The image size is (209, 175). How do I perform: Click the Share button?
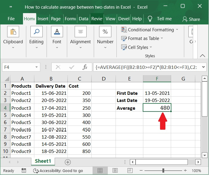191,19
